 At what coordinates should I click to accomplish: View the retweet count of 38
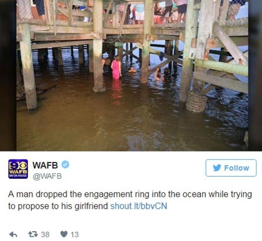tap(45, 235)
